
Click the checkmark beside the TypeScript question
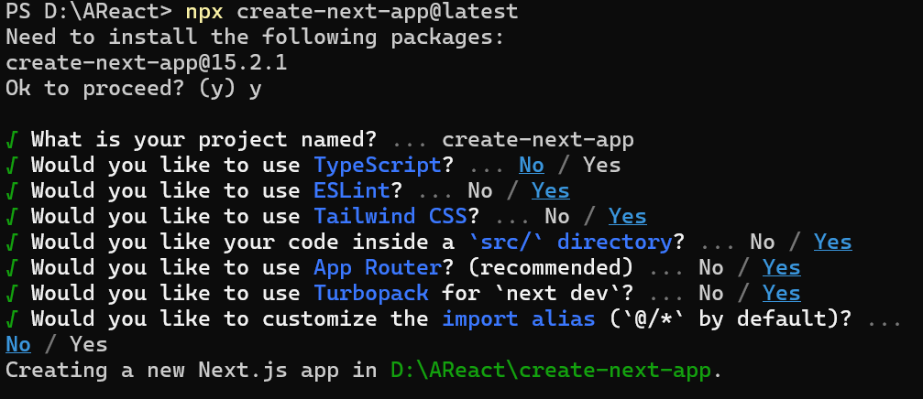[12, 165]
